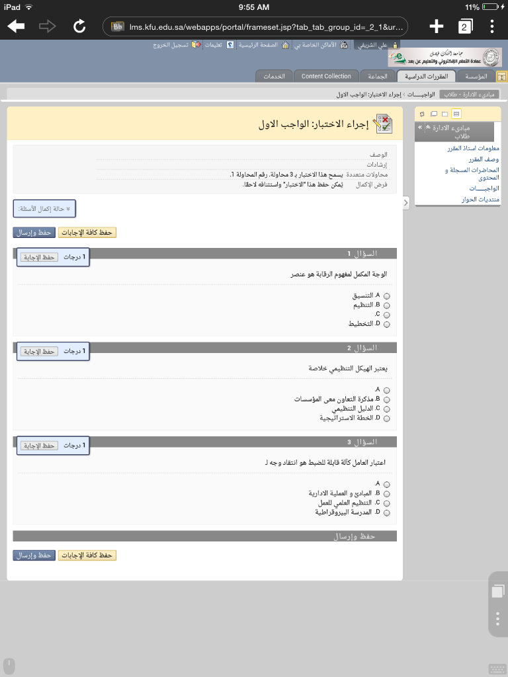Collapse the مبادىء الادارة طلاب menu section arrow
Screen dimensions: 508x677
(428, 128)
